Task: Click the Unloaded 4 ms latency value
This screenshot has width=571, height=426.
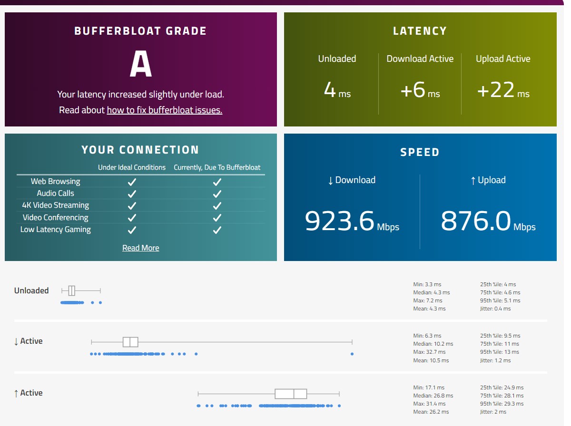Action: click(337, 89)
